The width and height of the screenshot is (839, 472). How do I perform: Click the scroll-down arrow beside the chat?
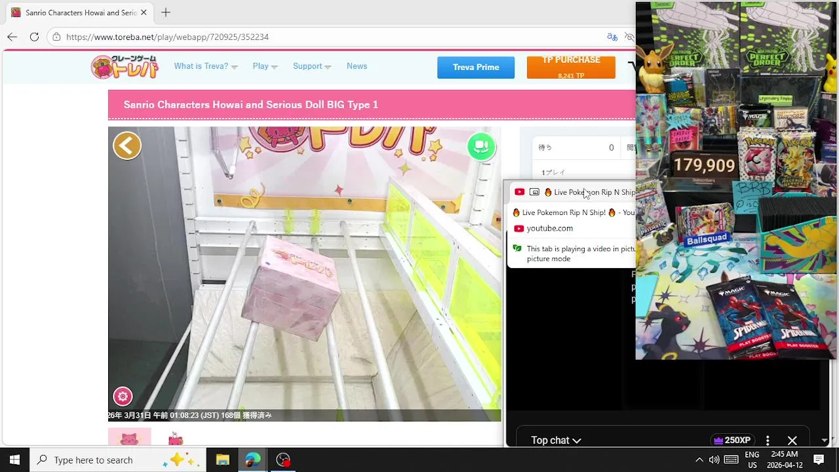[x=825, y=441]
